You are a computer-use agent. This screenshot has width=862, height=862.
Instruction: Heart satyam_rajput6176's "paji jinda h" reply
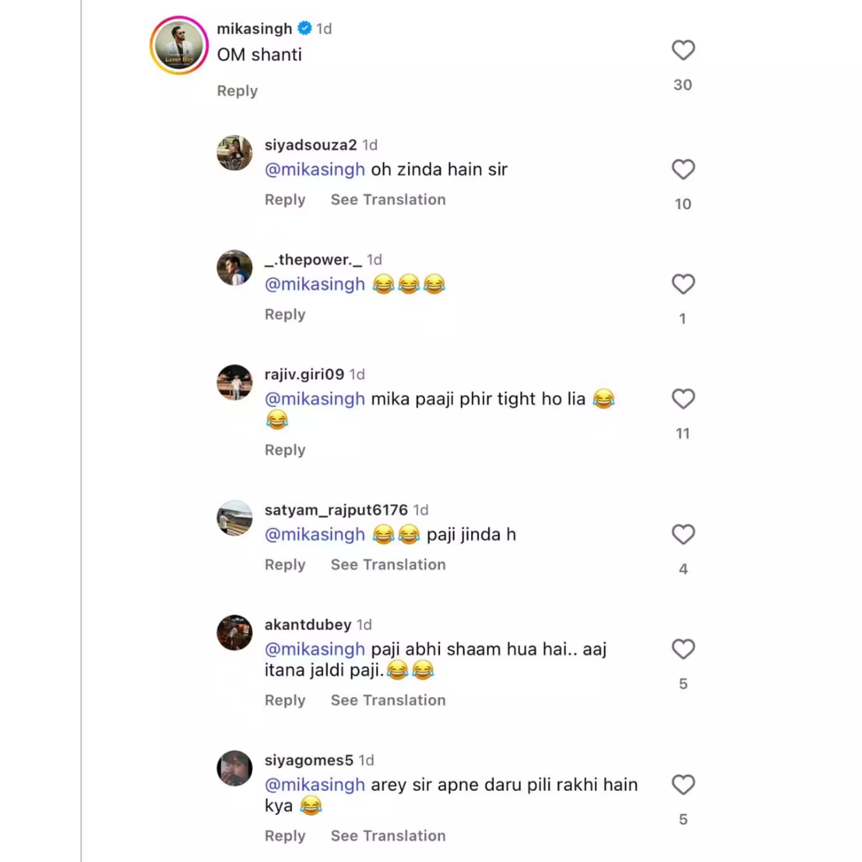[x=683, y=535]
